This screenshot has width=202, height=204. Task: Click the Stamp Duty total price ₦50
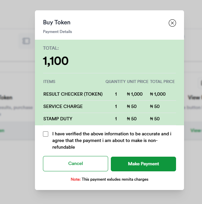(x=155, y=119)
